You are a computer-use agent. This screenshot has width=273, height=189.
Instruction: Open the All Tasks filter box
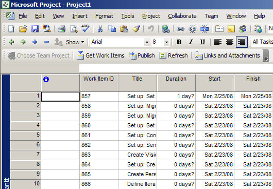click(262, 42)
